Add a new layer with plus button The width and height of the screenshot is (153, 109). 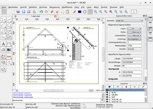[x=126, y=87]
